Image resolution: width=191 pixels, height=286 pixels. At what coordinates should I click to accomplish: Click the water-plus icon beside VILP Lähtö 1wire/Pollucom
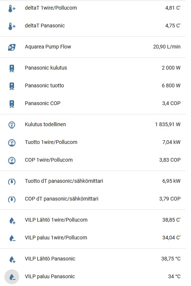(12, 221)
